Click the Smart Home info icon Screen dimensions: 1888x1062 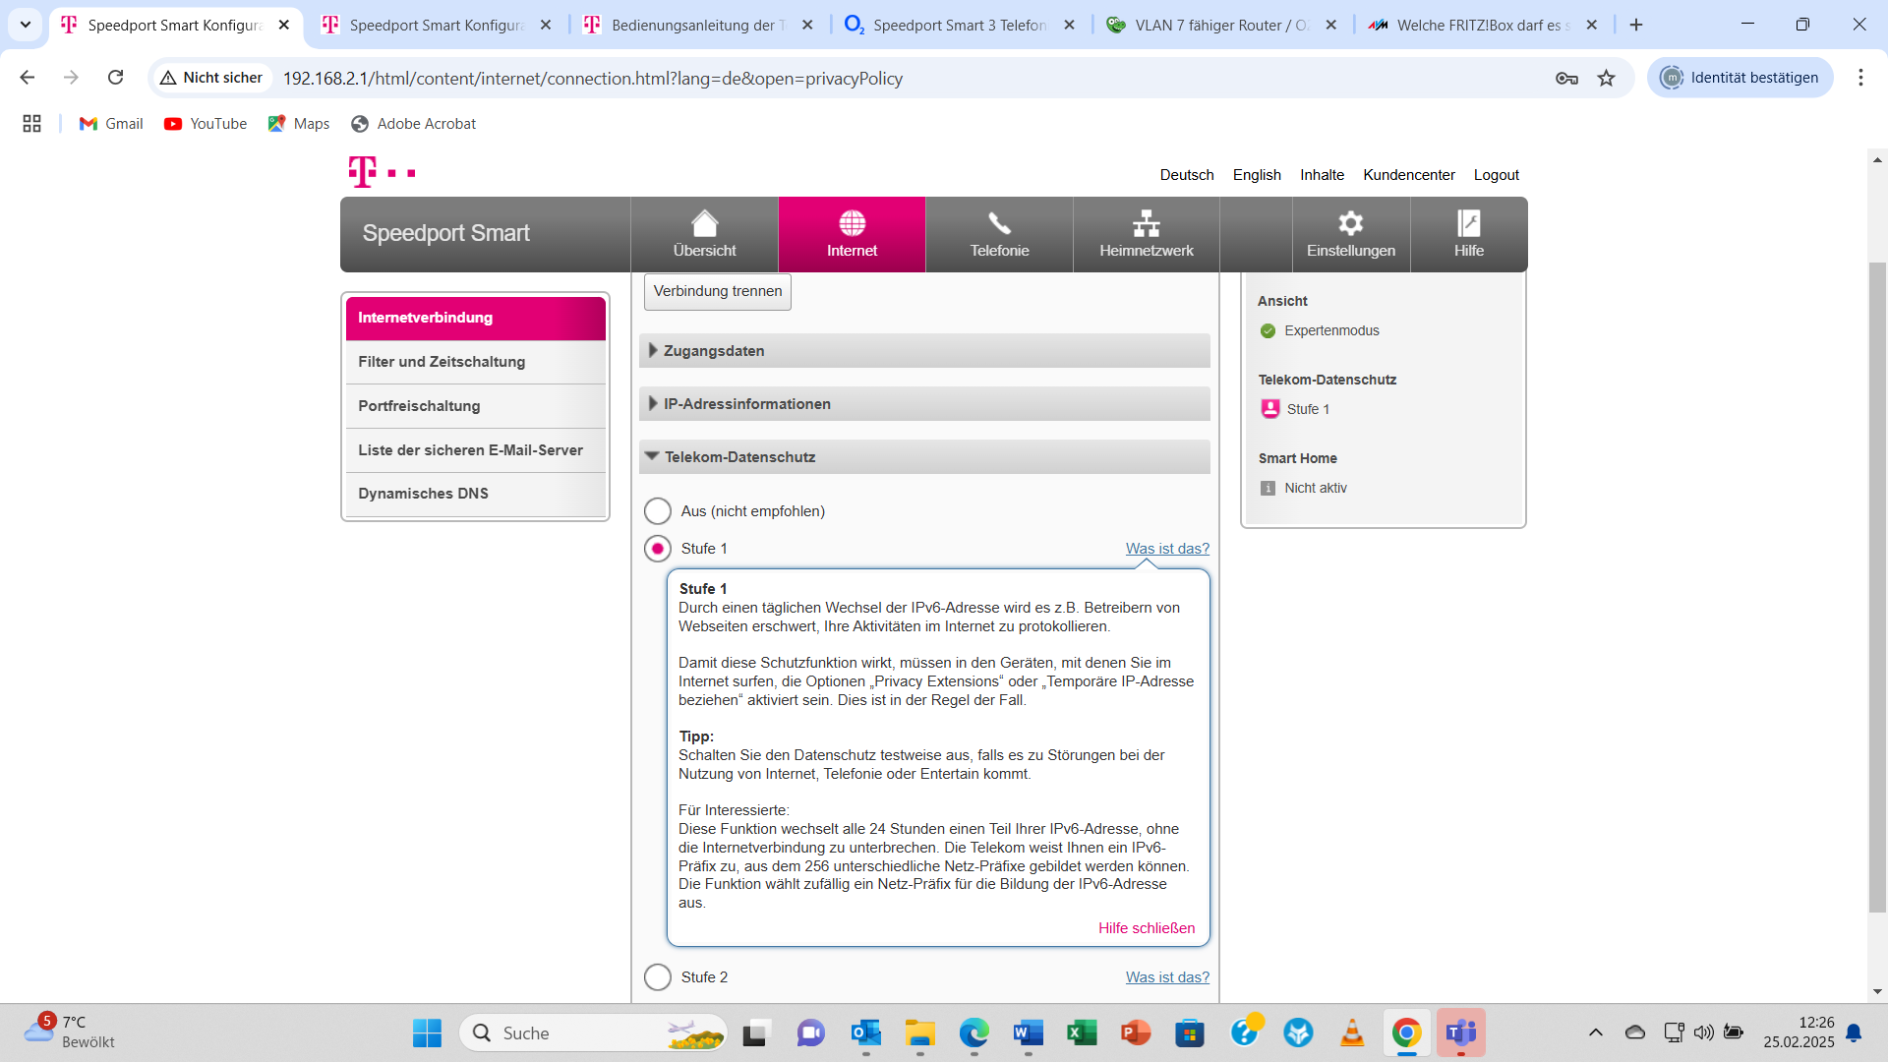pyautogui.click(x=1268, y=488)
